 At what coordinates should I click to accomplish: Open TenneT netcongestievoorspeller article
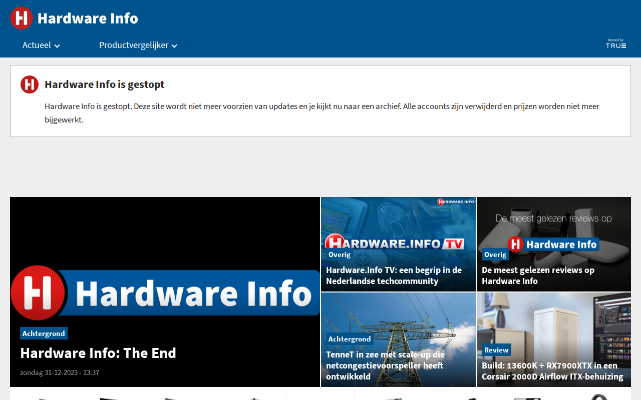tap(386, 365)
